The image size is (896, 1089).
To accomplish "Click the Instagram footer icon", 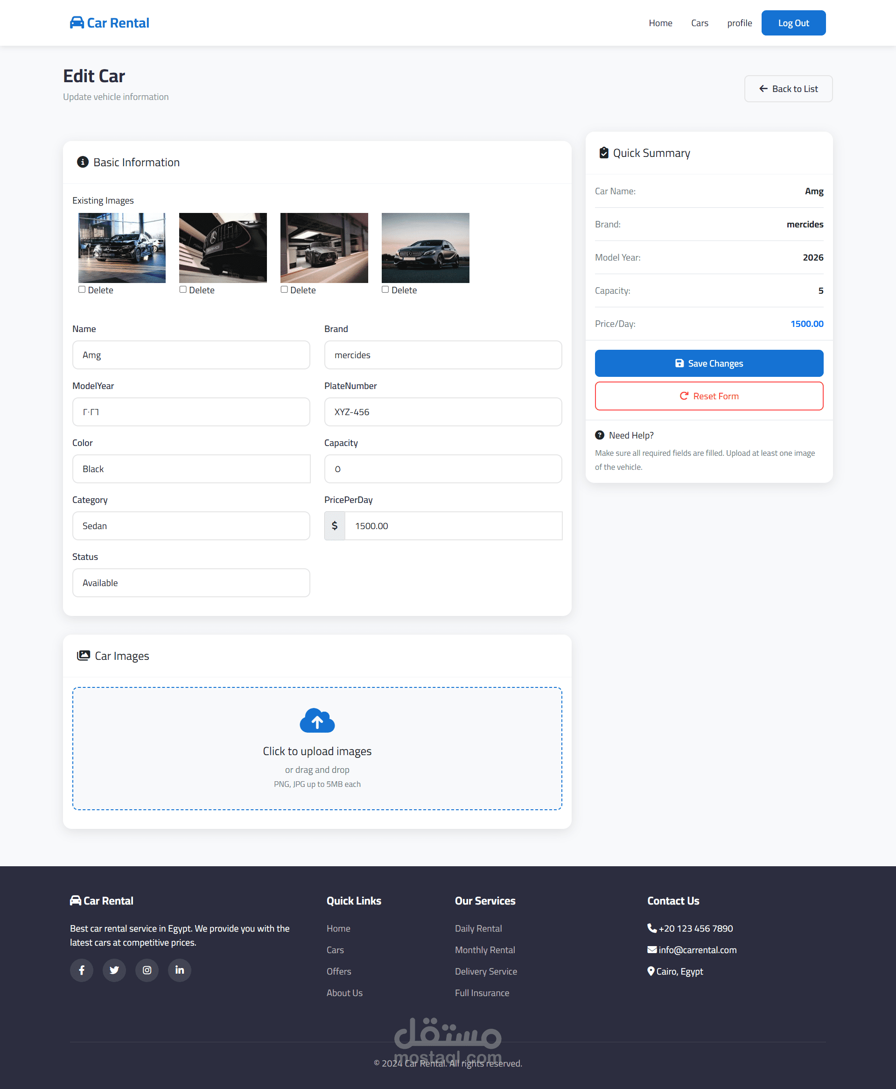I will pos(147,970).
